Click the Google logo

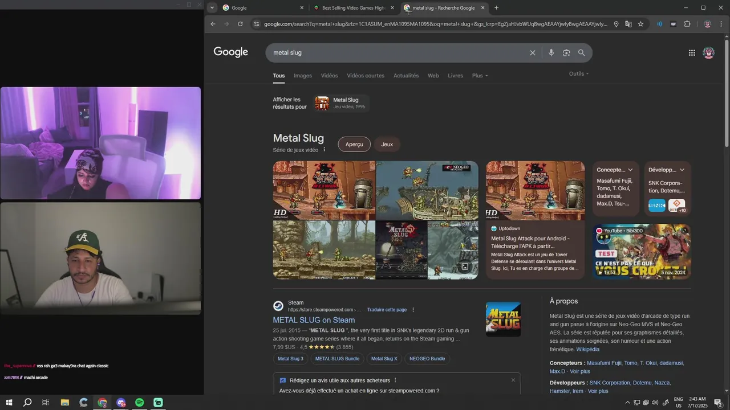point(231,52)
